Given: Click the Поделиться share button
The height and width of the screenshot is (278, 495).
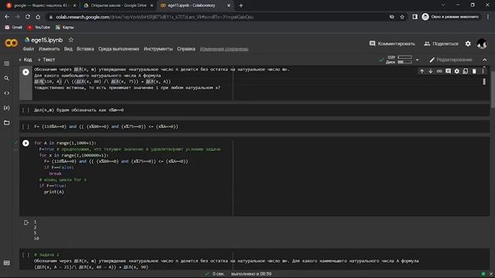Looking at the screenshot, I should tap(441, 43).
